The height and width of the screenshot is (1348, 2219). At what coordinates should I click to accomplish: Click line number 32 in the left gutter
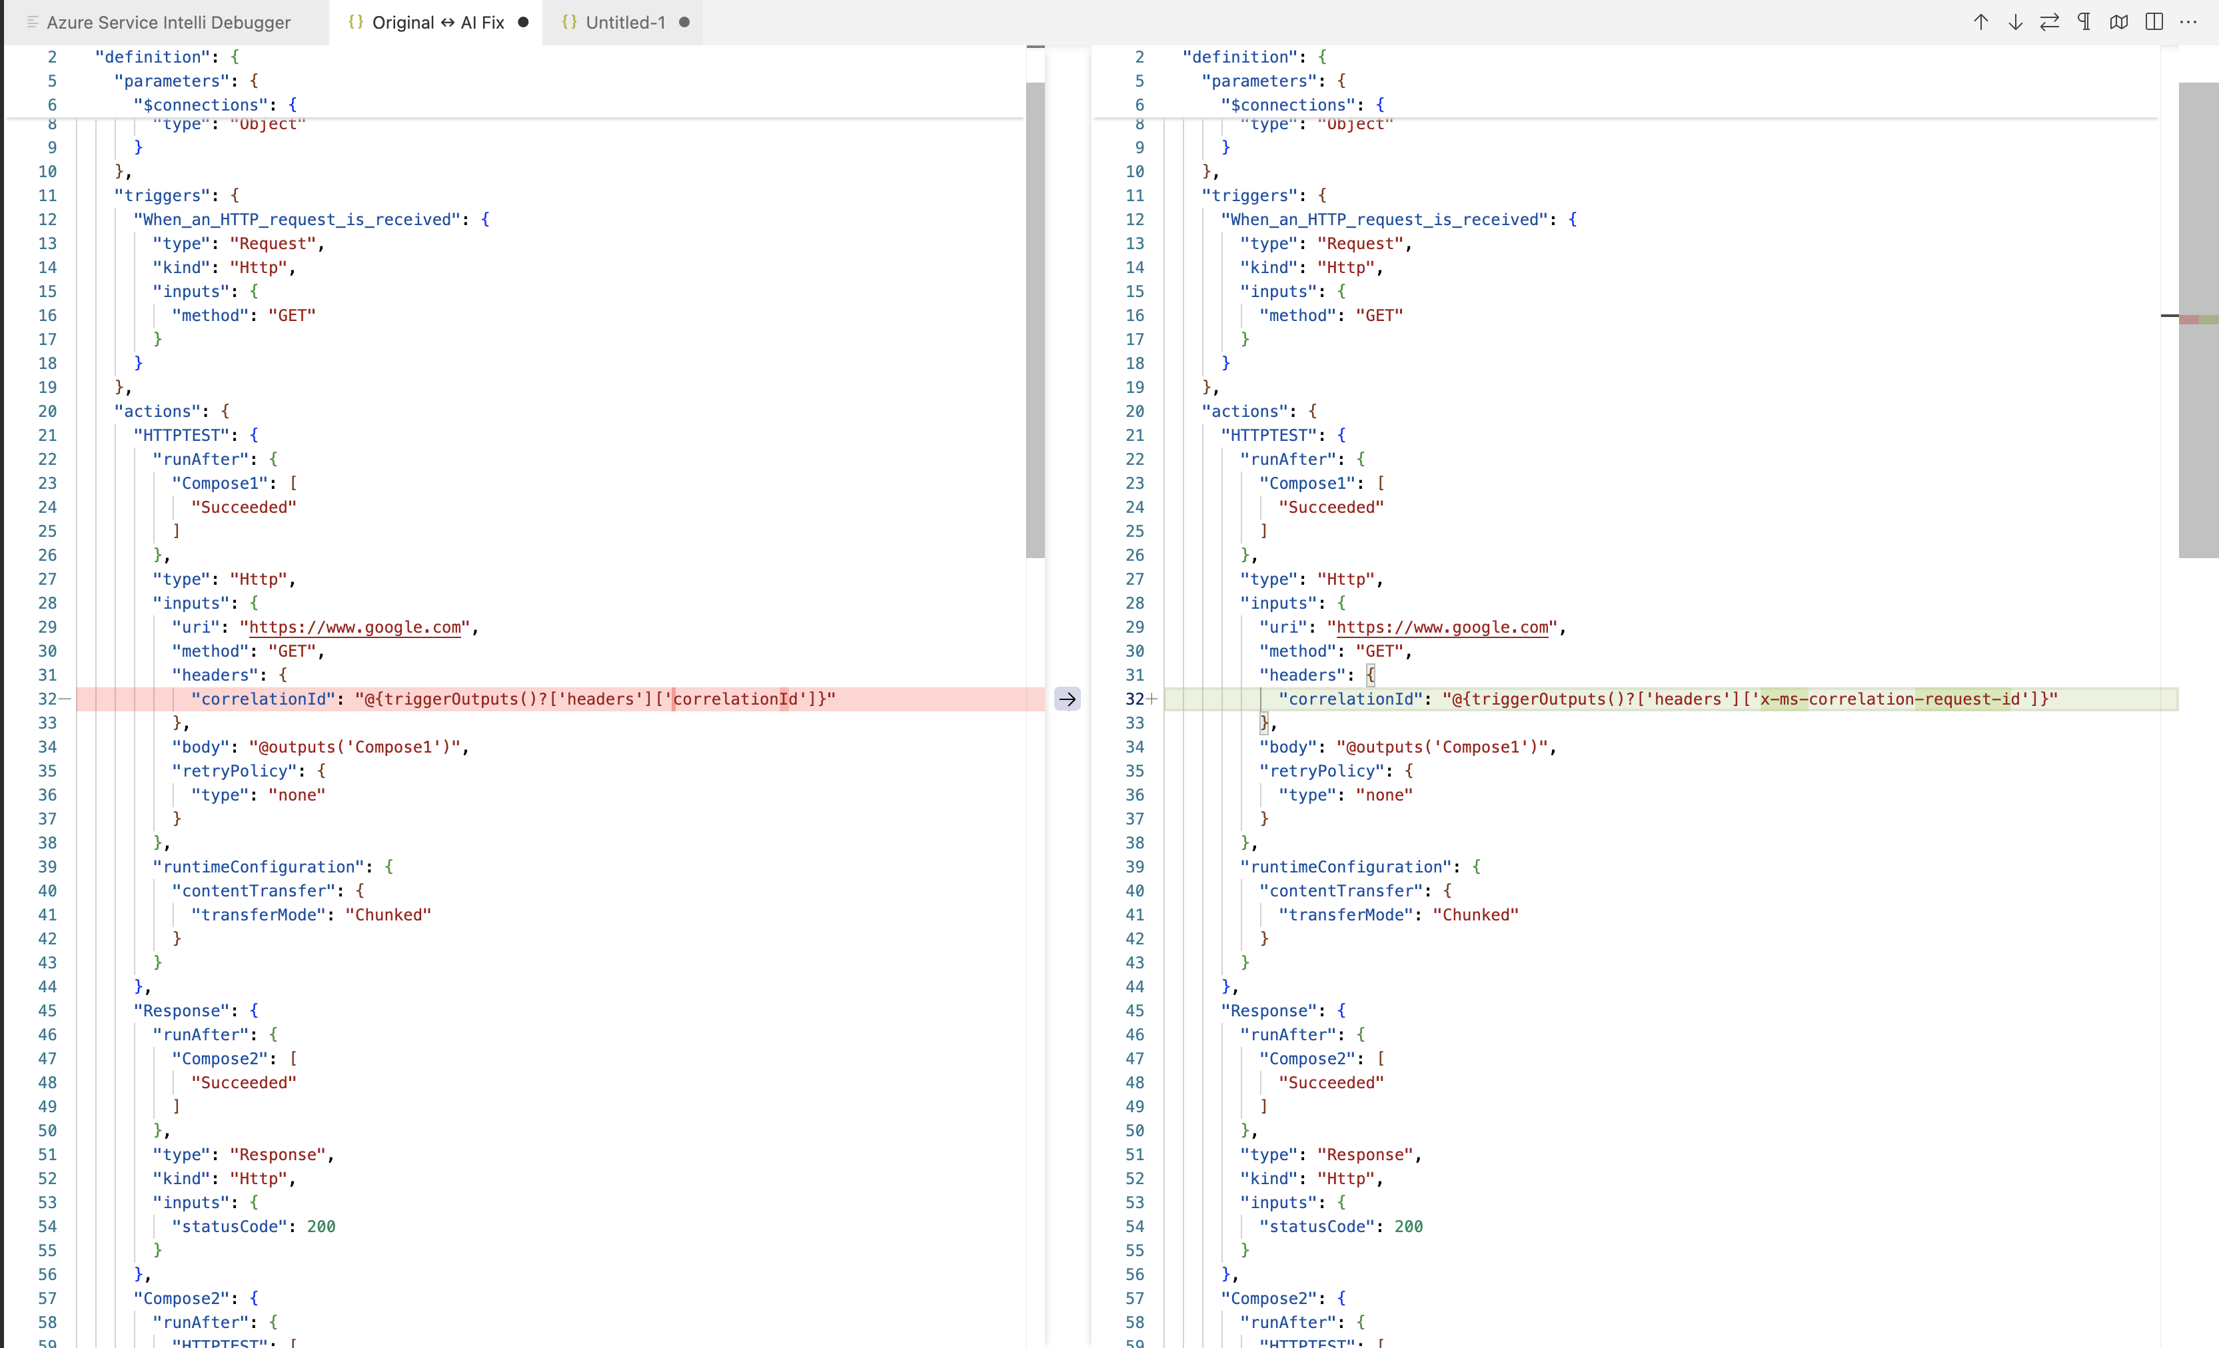point(47,699)
